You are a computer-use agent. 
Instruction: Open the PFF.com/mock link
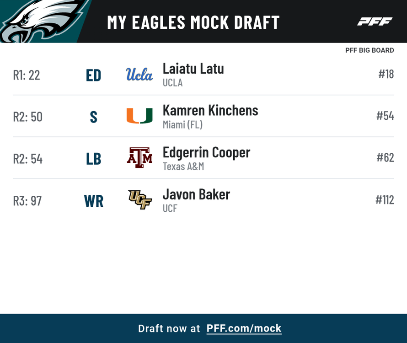point(244,328)
